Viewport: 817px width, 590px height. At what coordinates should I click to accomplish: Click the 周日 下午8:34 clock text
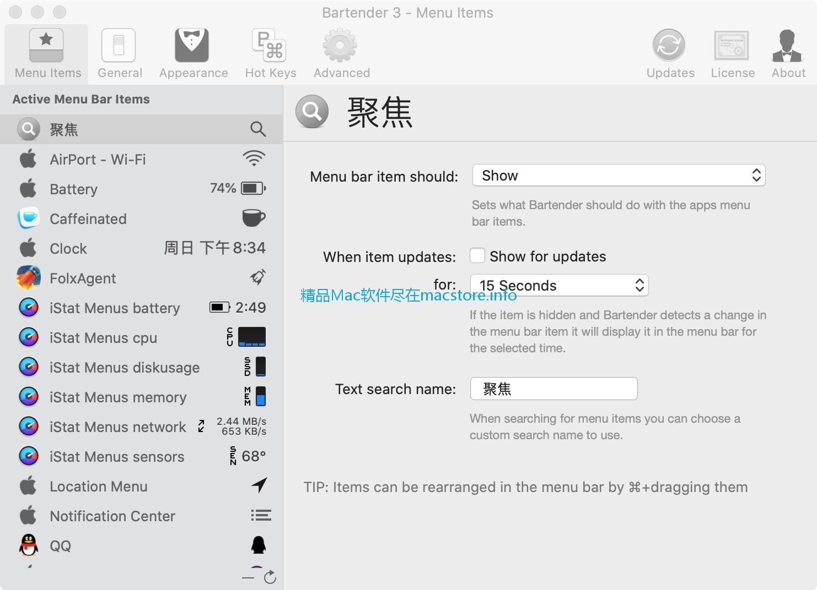[x=214, y=248]
